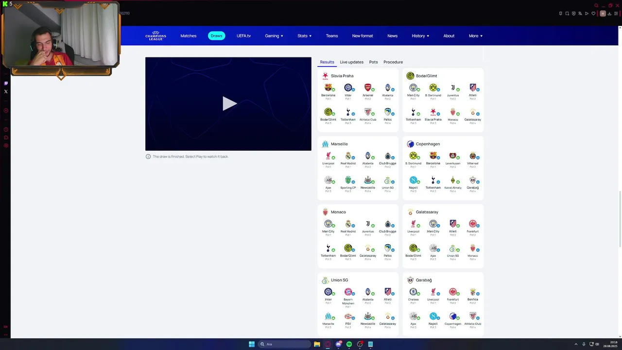Open the About page link
The width and height of the screenshot is (622, 350).
pyautogui.click(x=449, y=35)
